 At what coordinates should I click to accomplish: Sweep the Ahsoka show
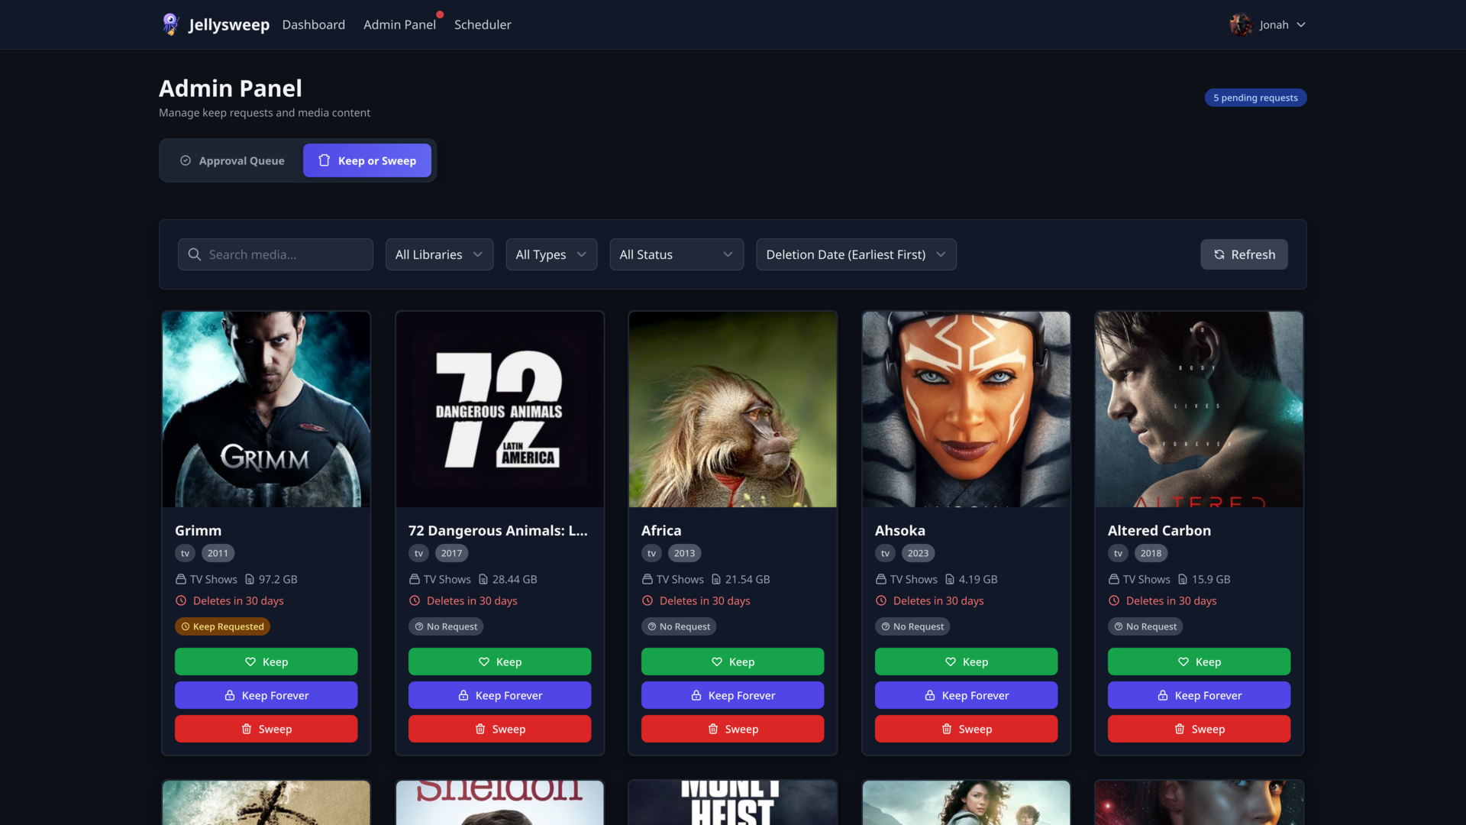966,729
